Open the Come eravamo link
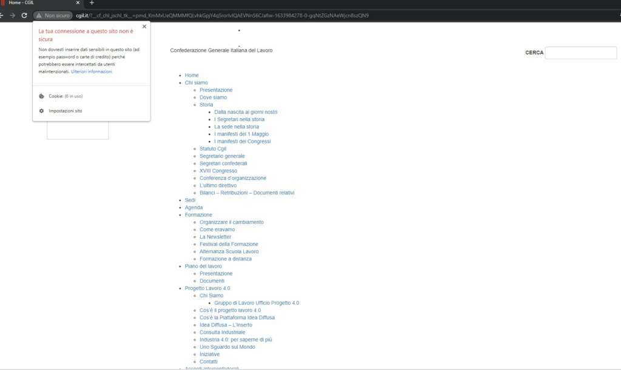The image size is (621, 370). (217, 230)
